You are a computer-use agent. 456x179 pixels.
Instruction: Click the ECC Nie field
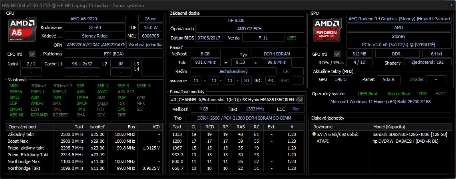(296, 109)
